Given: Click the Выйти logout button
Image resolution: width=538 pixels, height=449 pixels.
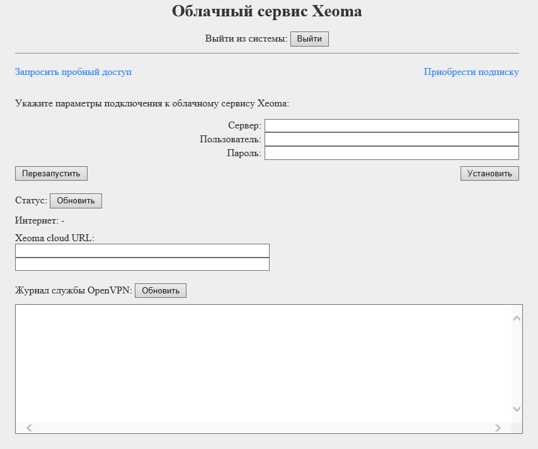Looking at the screenshot, I should click(309, 39).
